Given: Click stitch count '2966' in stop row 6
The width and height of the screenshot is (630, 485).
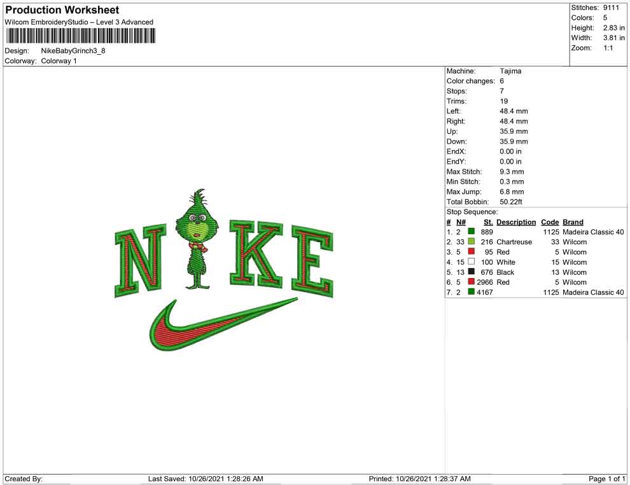Looking at the screenshot, I should (485, 282).
